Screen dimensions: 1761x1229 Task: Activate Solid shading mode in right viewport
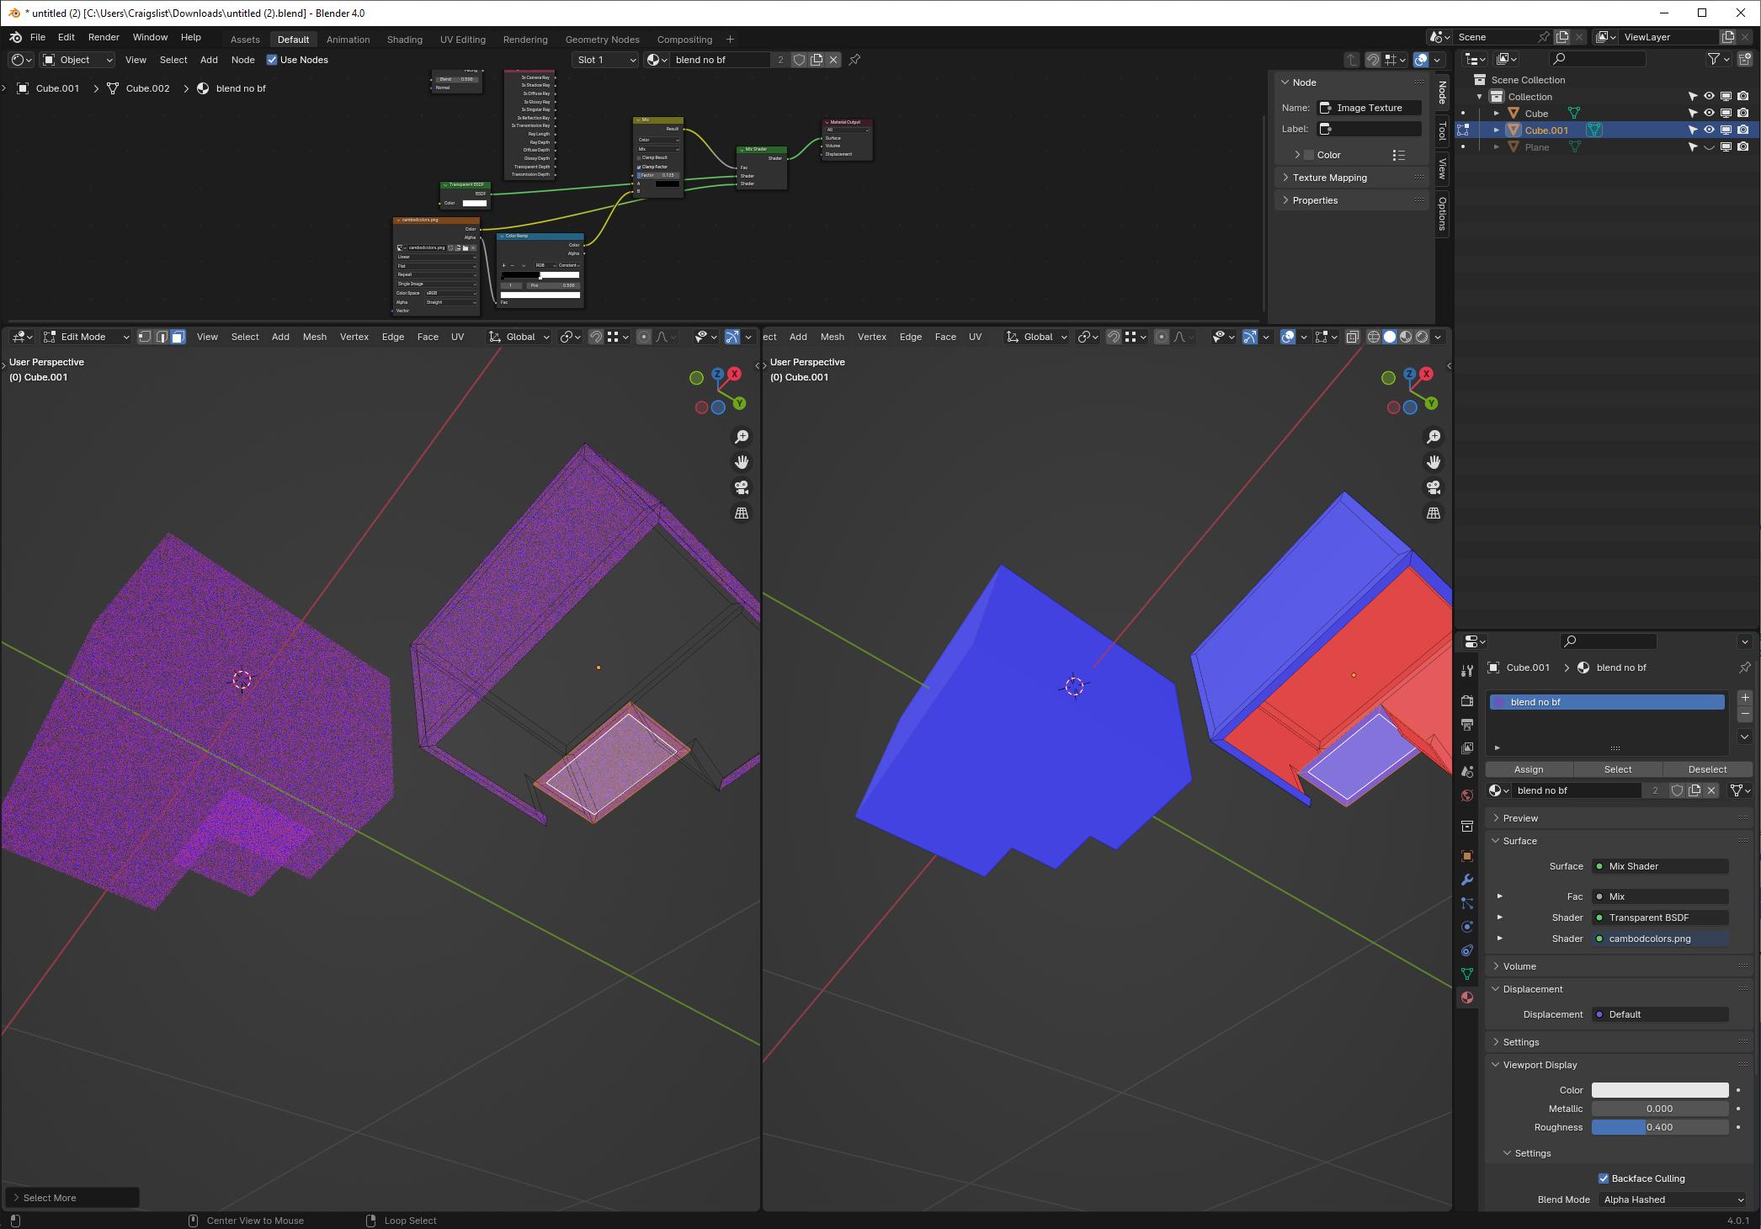tap(1390, 337)
